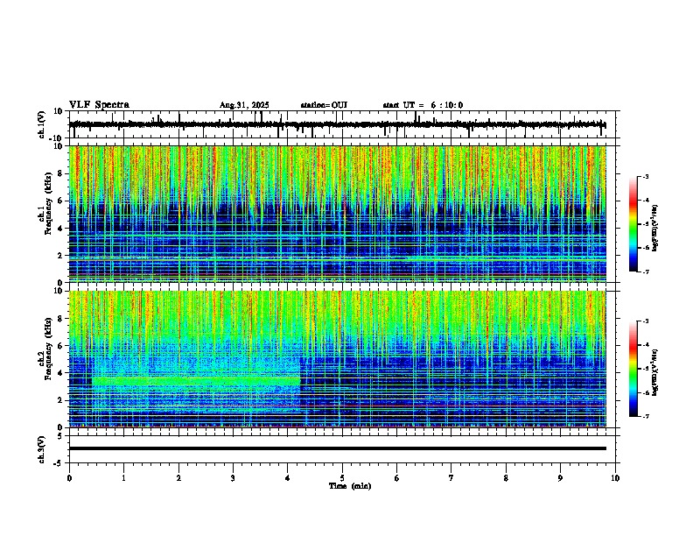Click the 'station=OUJ' label

click(x=324, y=105)
